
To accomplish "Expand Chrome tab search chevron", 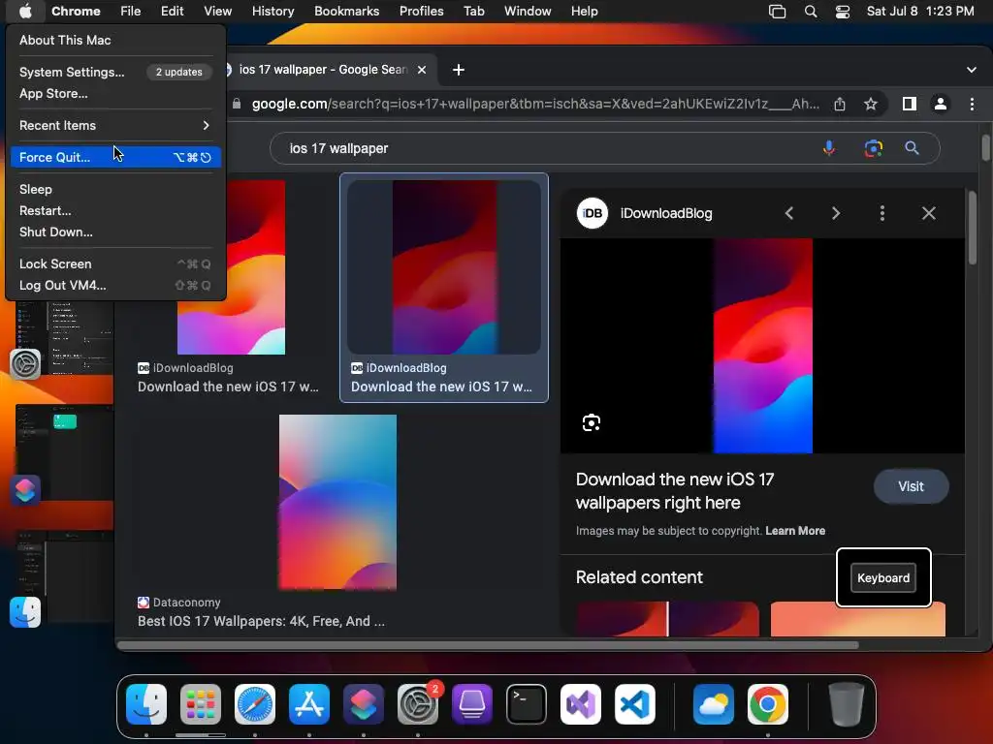I will click(x=972, y=70).
